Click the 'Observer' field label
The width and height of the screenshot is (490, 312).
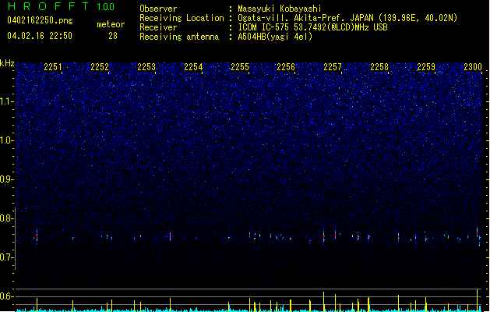(158, 9)
